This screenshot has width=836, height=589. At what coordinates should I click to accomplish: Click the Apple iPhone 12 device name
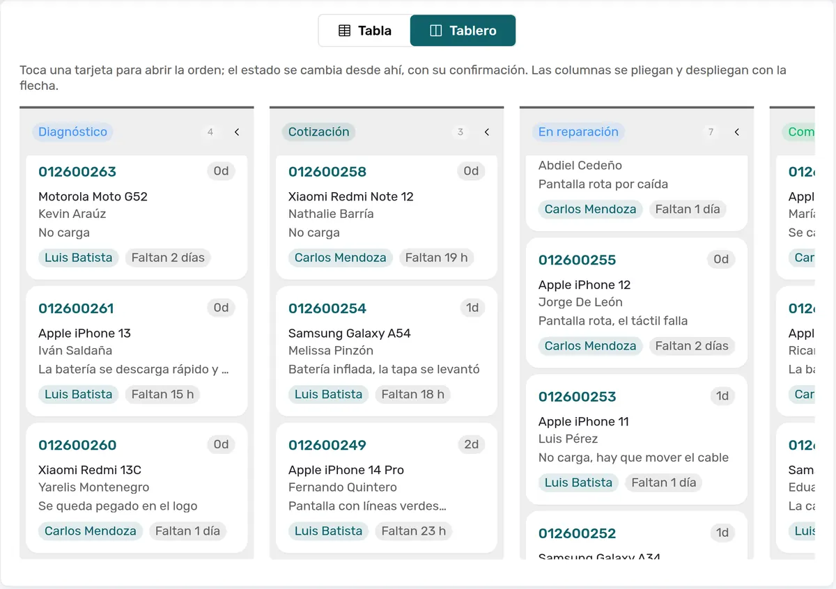tap(585, 285)
